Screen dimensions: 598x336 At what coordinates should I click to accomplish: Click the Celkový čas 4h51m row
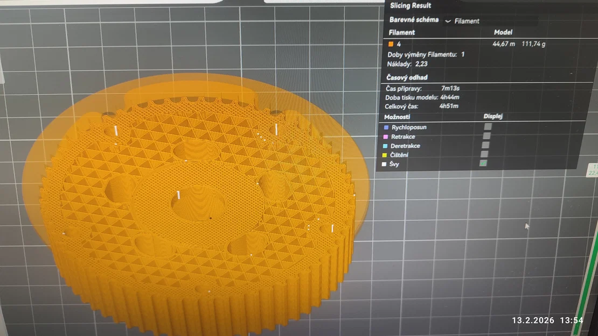tap(421, 106)
